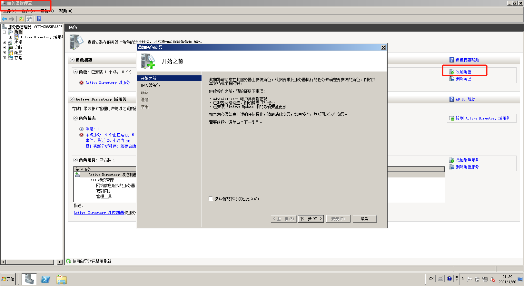The width and height of the screenshot is (524, 286).
Task: Click the 下一步(N) button in the wizard
Action: click(311, 219)
